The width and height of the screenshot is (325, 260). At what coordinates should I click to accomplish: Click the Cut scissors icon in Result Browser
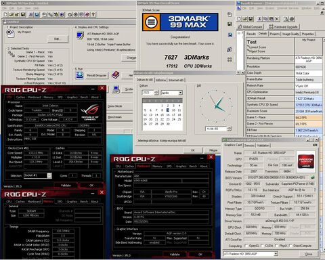[x=259, y=19]
